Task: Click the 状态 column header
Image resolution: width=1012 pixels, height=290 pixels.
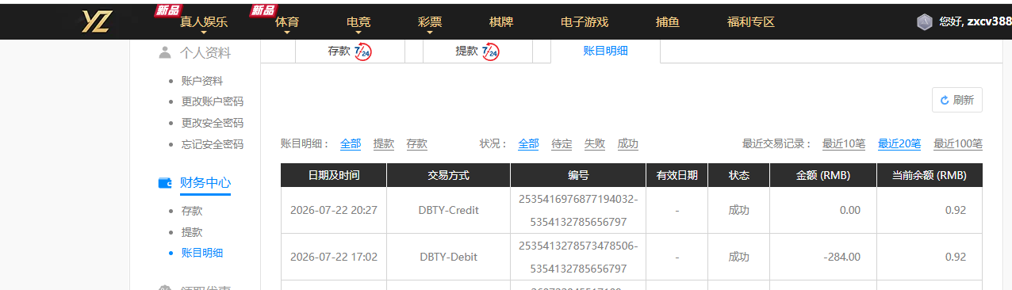Action: [x=738, y=175]
